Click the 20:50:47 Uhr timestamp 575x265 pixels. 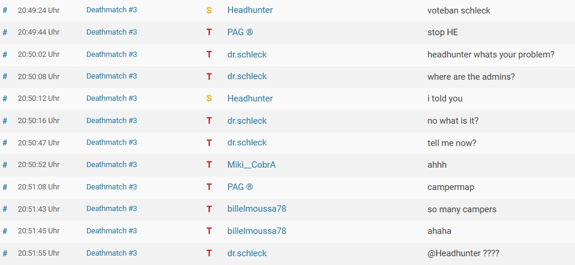39,143
